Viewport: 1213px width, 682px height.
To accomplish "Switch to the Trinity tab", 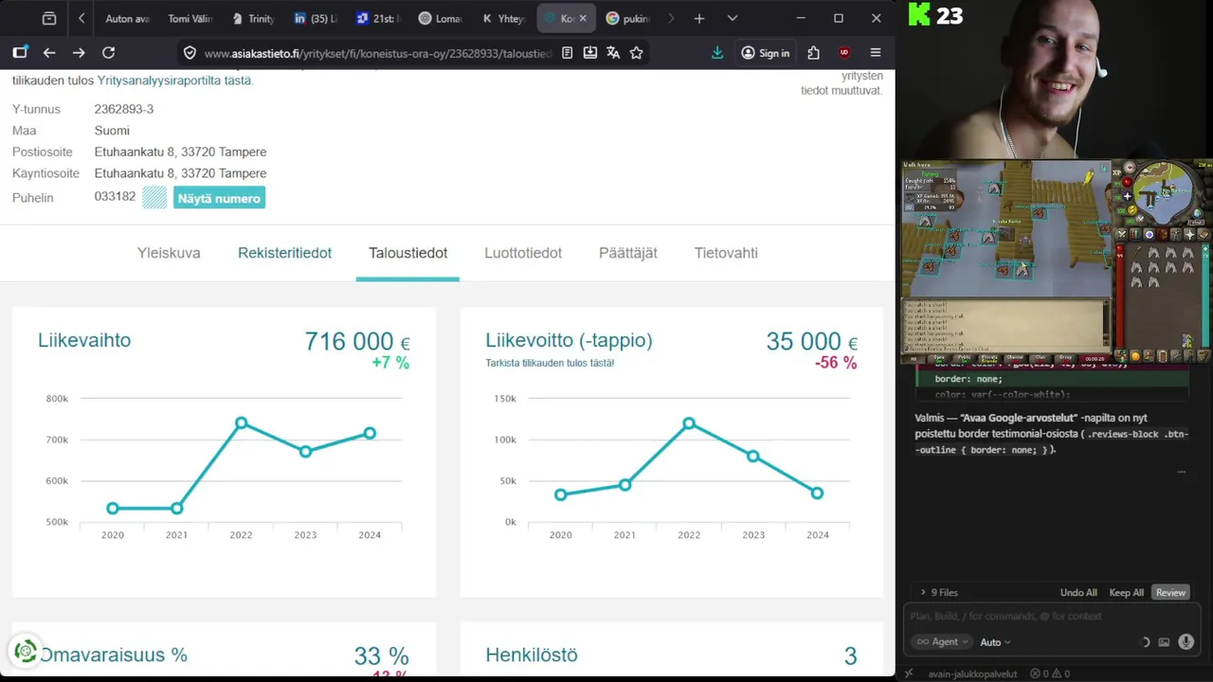I will pyautogui.click(x=253, y=18).
